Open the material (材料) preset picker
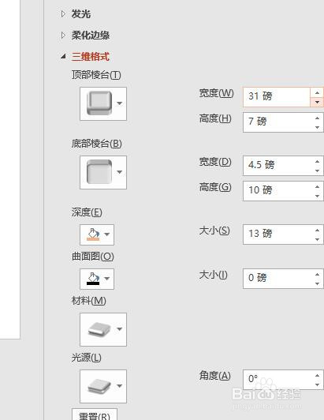Screen dimensions: 324x420 (103, 329)
